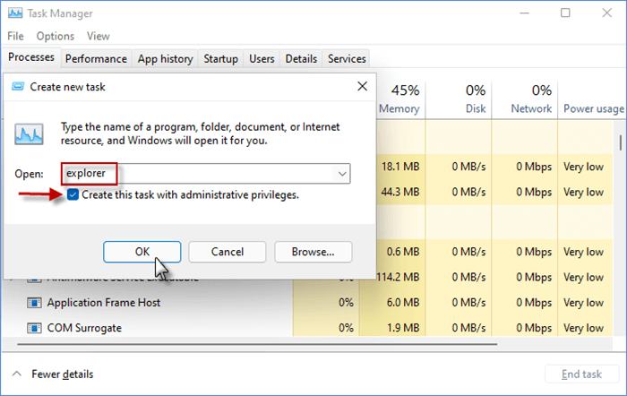Switch to the Startup tab
The width and height of the screenshot is (627, 396).
pos(220,59)
